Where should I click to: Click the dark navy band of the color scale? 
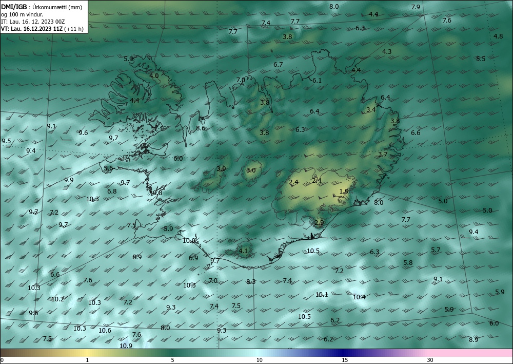344,353
